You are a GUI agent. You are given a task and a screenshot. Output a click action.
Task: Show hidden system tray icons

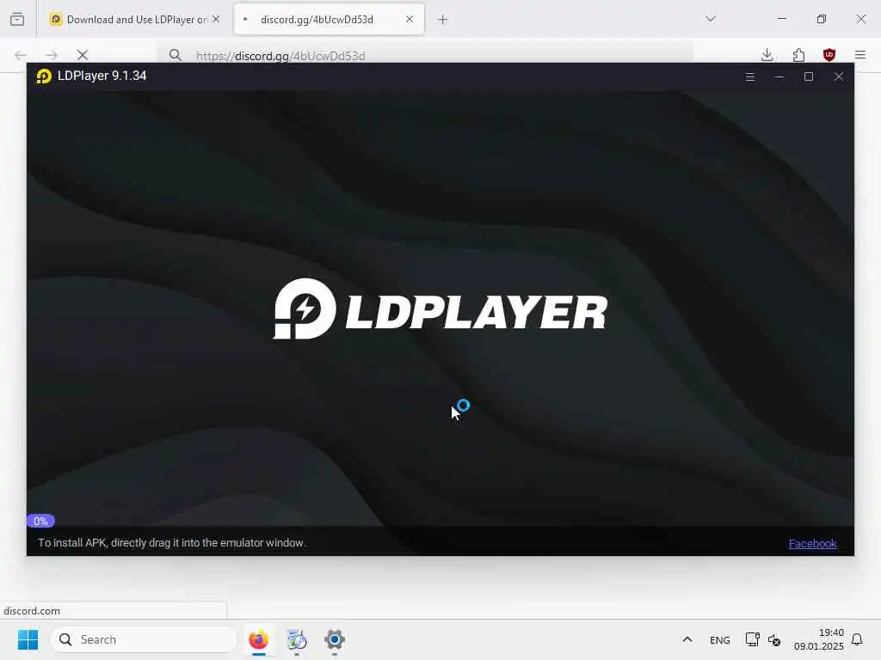tap(687, 639)
